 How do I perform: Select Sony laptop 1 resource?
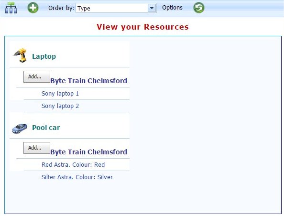(x=60, y=94)
